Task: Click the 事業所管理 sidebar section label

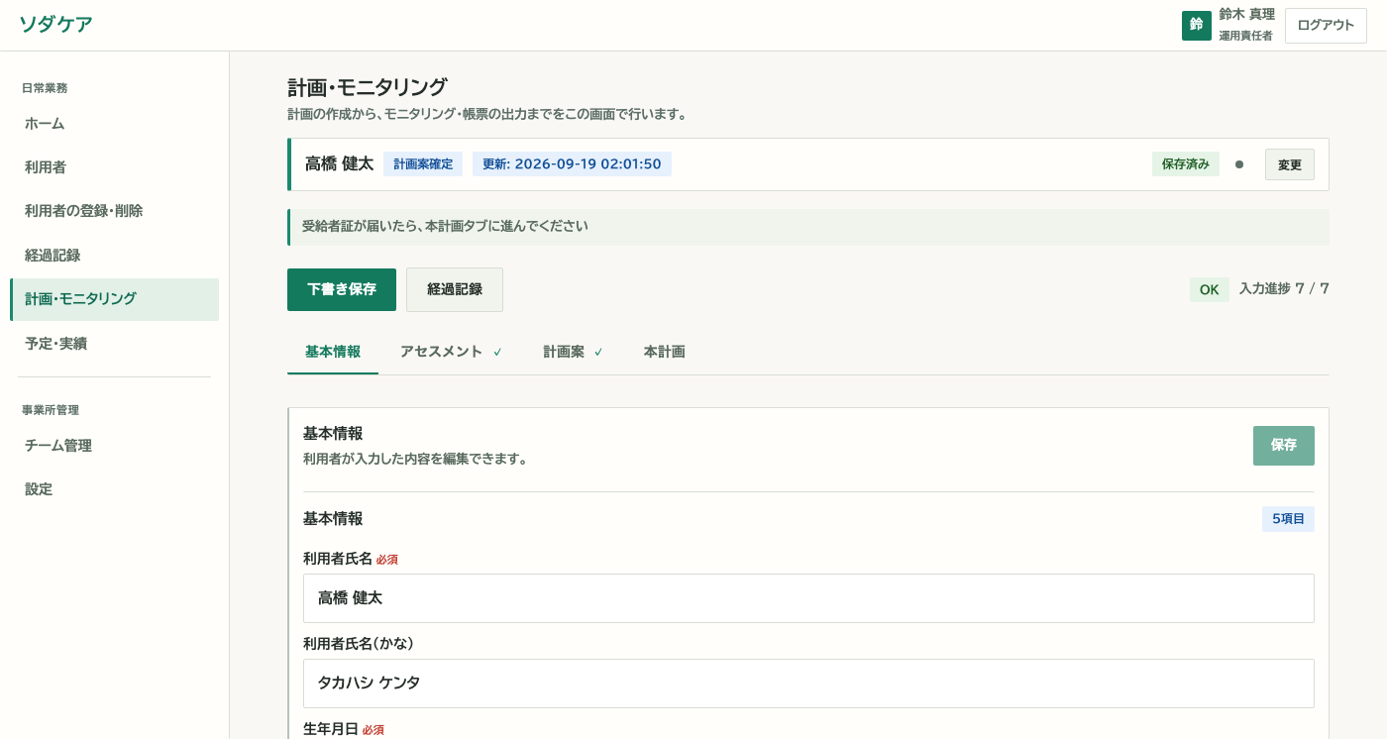Action: point(51,410)
